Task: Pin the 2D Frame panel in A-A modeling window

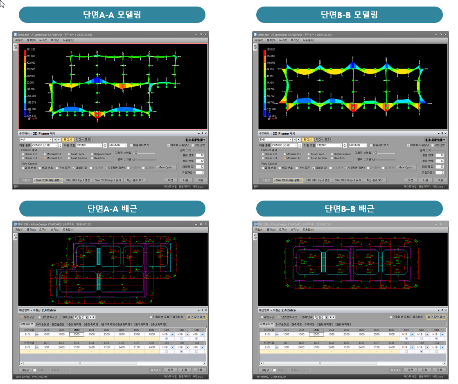Action: coord(203,134)
